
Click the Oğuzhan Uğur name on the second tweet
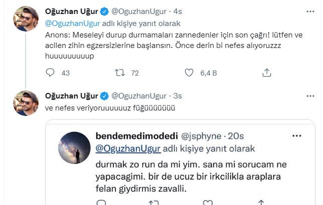(71, 95)
